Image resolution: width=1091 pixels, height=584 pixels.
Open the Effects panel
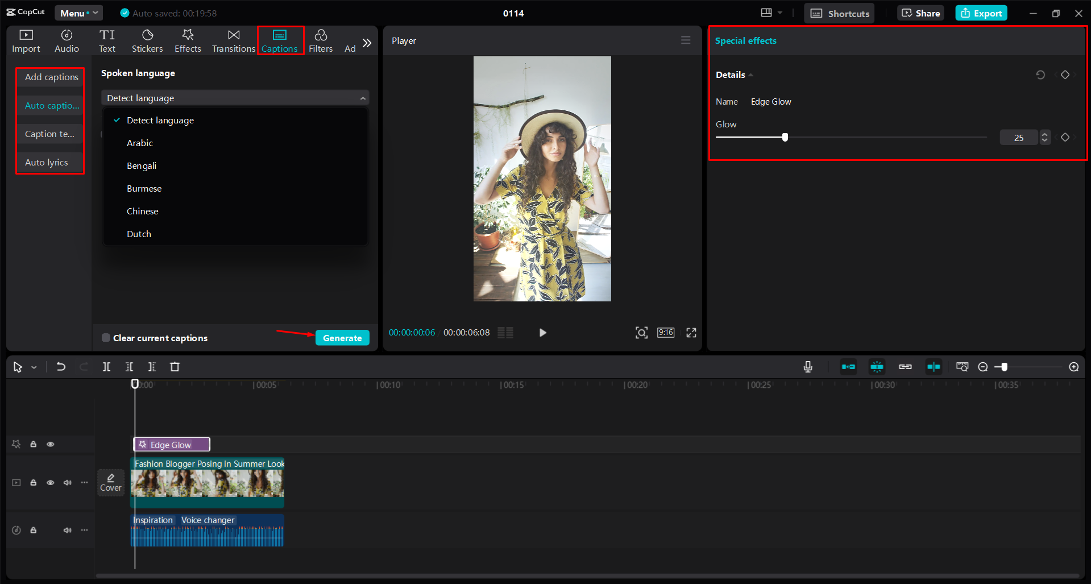tap(188, 40)
